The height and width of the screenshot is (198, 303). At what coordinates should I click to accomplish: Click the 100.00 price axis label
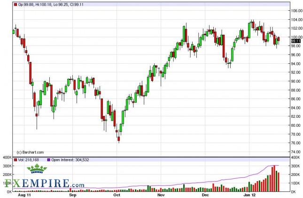click(297, 37)
